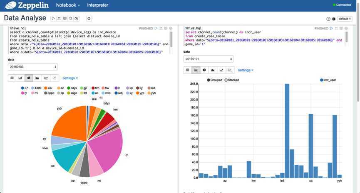
Task: Toggle output book icon of the right paragraph
Action: click(x=341, y=28)
